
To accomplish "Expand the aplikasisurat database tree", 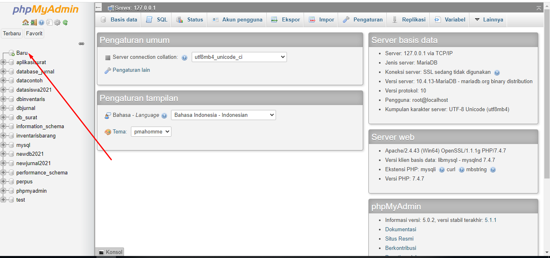I will coord(4,62).
